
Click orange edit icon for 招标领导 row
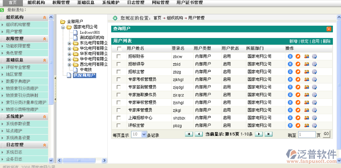click(298, 64)
